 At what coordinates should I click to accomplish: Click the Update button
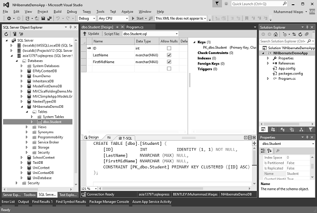(x=91, y=34)
